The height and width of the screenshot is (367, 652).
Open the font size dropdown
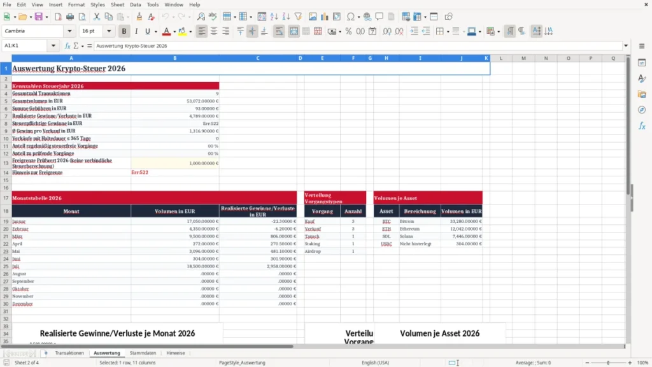[x=109, y=31]
